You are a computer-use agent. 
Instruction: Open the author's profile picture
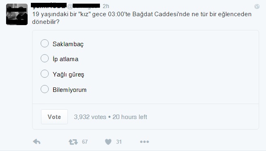[17, 15]
